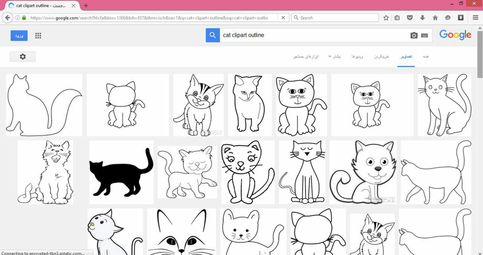Image resolution: width=483 pixels, height=255 pixels.
Task: Open the settings gear options menu
Action: (x=23, y=56)
